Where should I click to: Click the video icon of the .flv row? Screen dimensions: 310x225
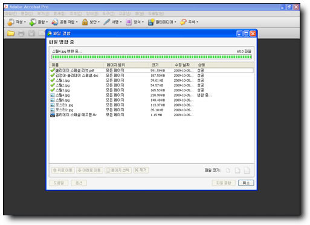point(53,115)
